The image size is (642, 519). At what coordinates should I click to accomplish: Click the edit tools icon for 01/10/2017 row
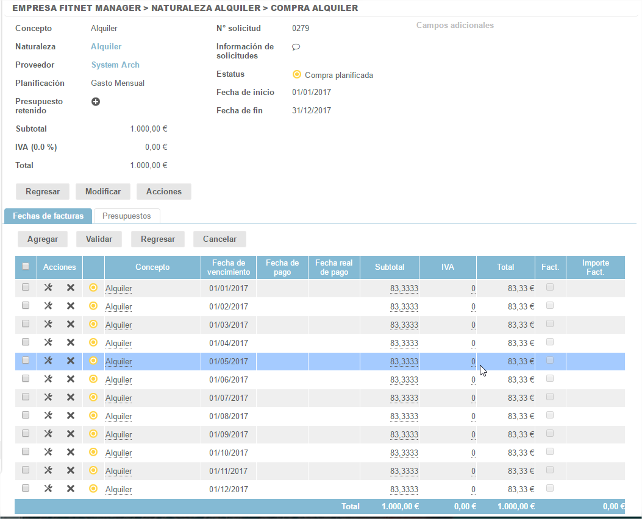coord(48,452)
